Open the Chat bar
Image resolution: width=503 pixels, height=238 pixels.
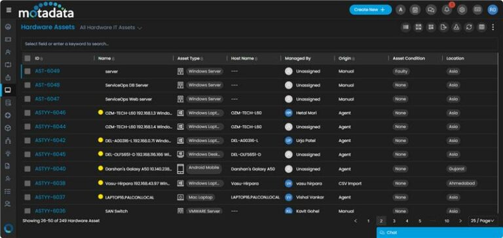439,233
